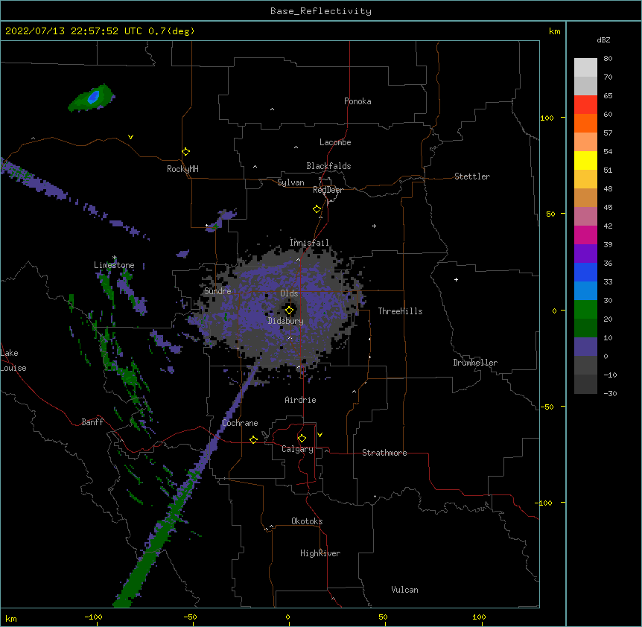The height and width of the screenshot is (627, 642).
Task: Click the HighRiver label
Action: 320,553
